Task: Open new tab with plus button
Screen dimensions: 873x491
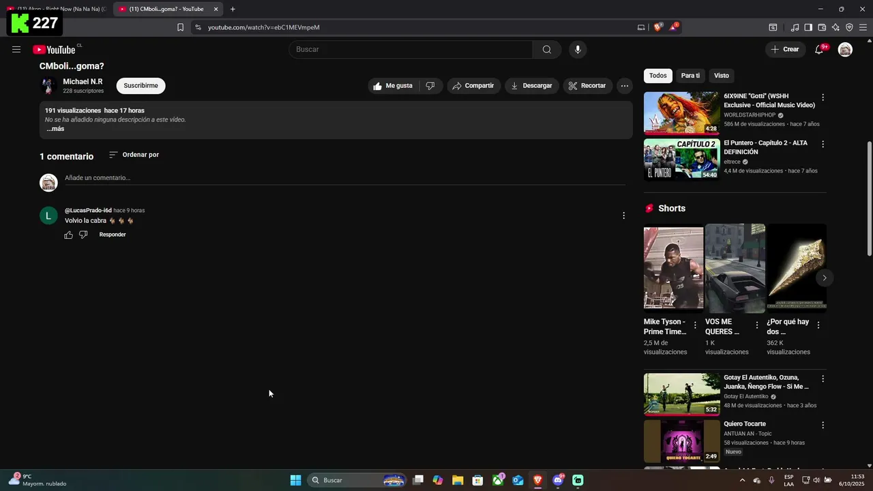Action: click(x=233, y=9)
